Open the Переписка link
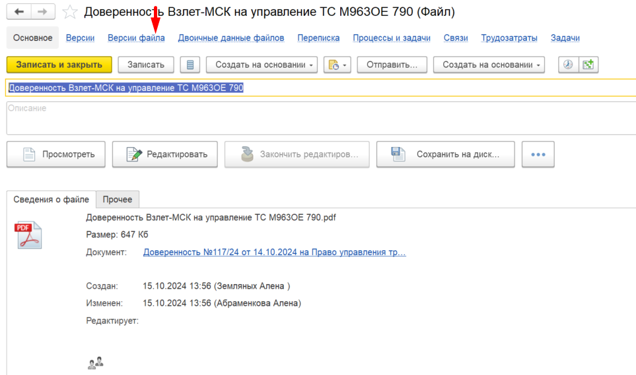Viewport: 636px width, 375px height. (318, 38)
